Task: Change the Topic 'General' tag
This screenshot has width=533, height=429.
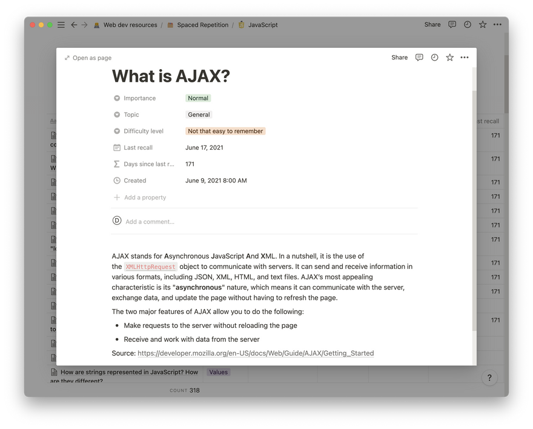Action: point(199,115)
